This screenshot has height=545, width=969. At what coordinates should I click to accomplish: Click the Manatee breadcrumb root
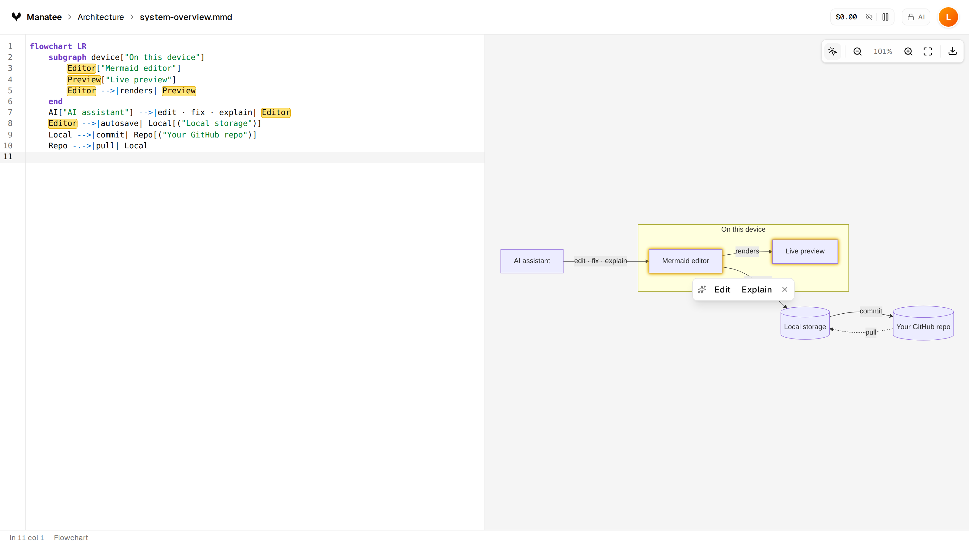(x=44, y=17)
